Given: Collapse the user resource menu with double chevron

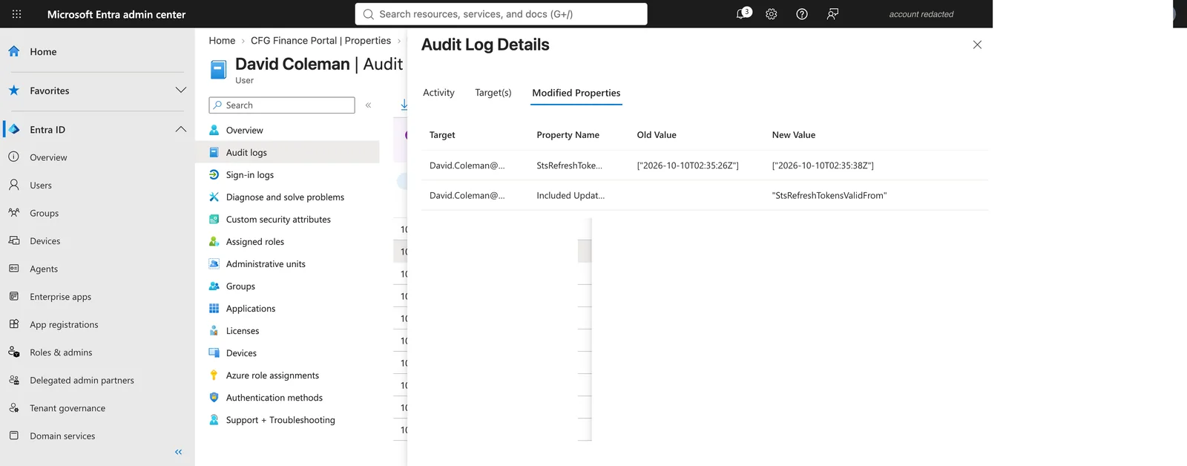Looking at the screenshot, I should (x=368, y=105).
